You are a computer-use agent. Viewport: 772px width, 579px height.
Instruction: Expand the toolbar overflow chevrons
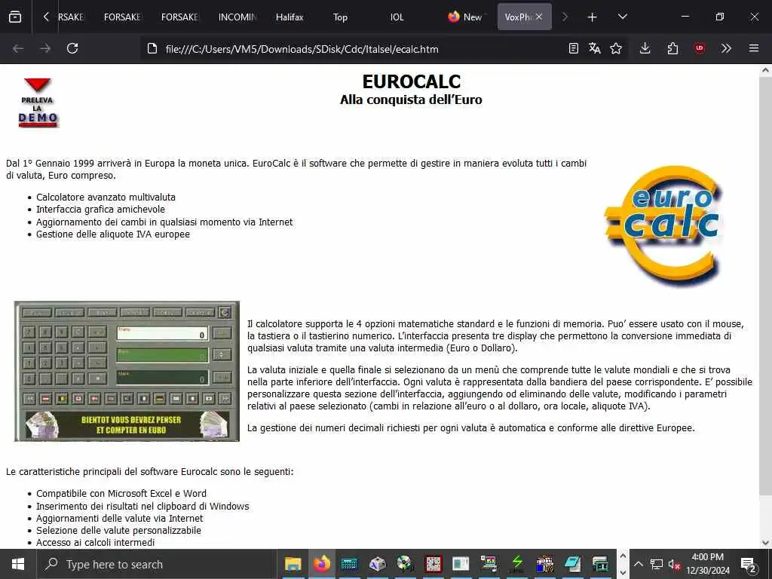point(726,48)
